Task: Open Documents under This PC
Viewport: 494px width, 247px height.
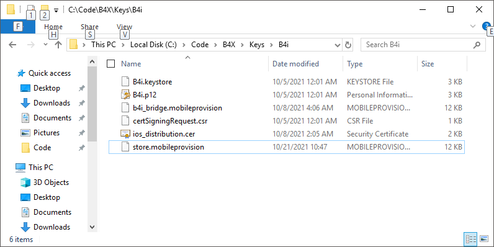Action: point(52,212)
